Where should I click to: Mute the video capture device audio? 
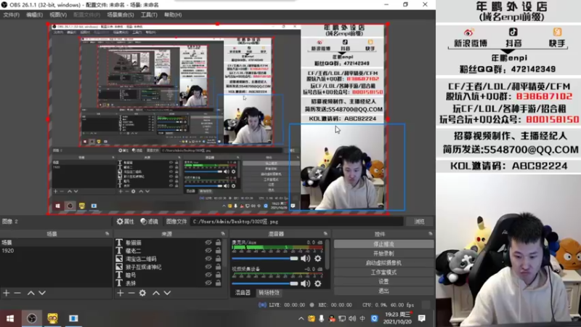click(x=305, y=283)
